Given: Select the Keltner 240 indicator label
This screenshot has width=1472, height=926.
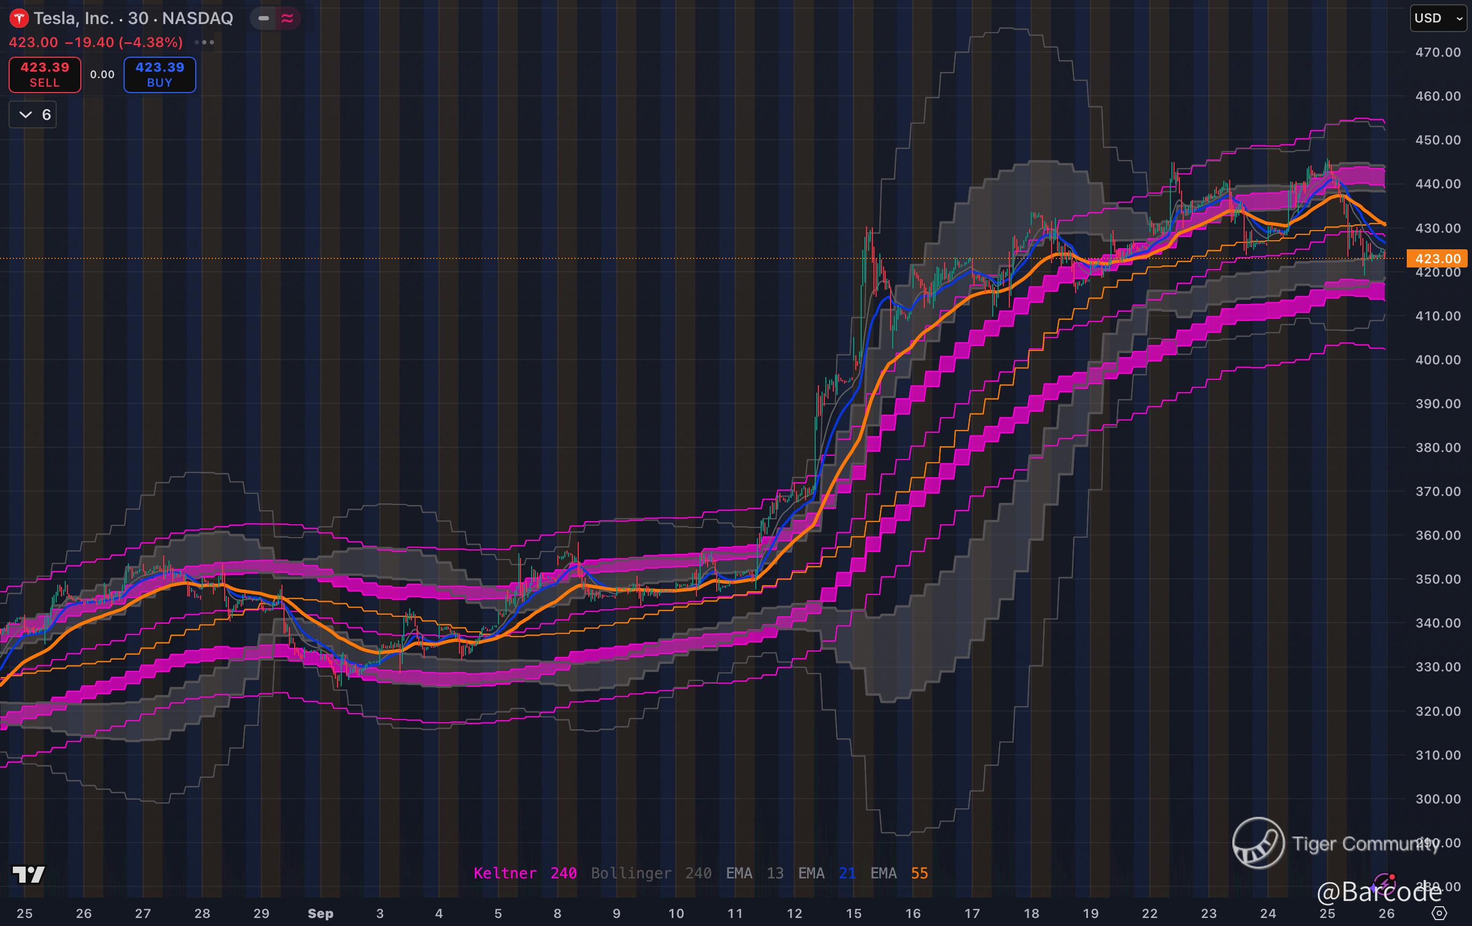Looking at the screenshot, I should click(525, 873).
